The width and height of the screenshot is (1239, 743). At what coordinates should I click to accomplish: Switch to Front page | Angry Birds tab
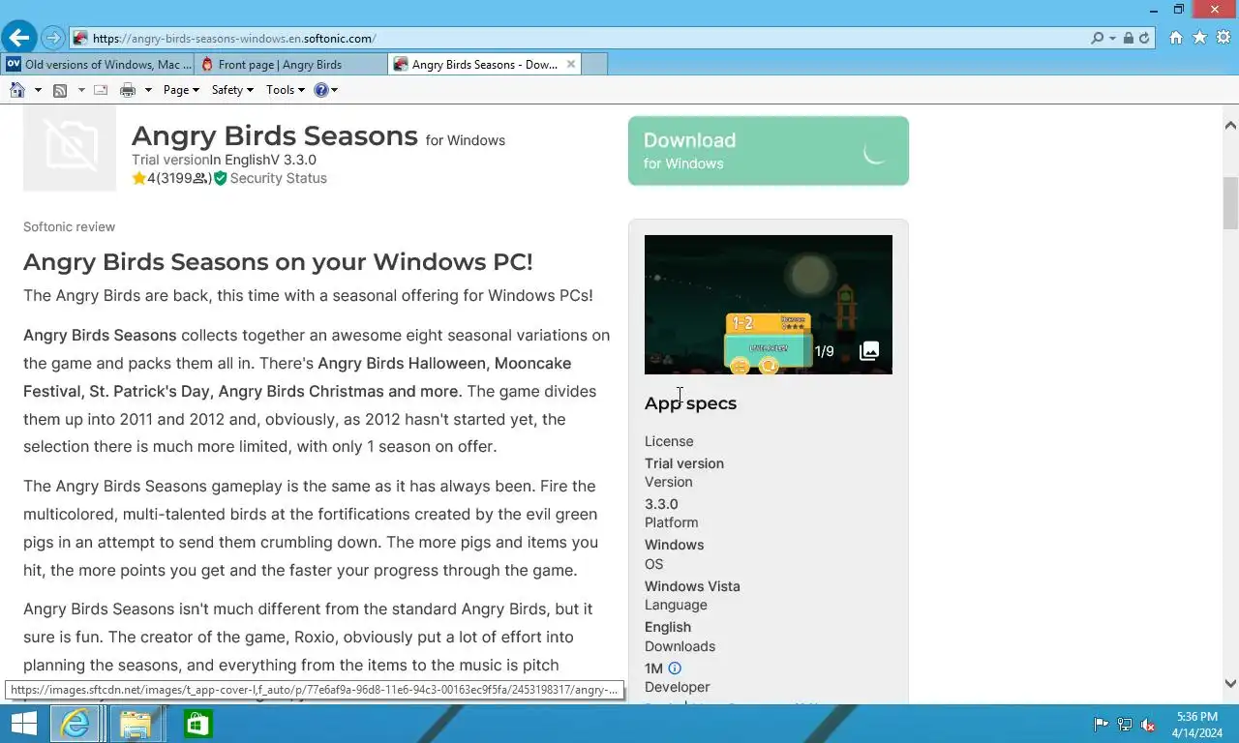click(291, 64)
